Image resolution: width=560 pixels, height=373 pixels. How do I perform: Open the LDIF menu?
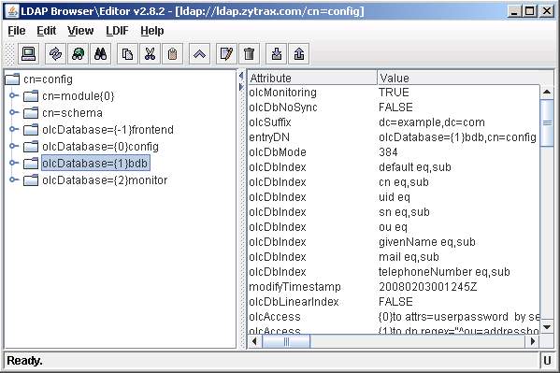tap(117, 31)
